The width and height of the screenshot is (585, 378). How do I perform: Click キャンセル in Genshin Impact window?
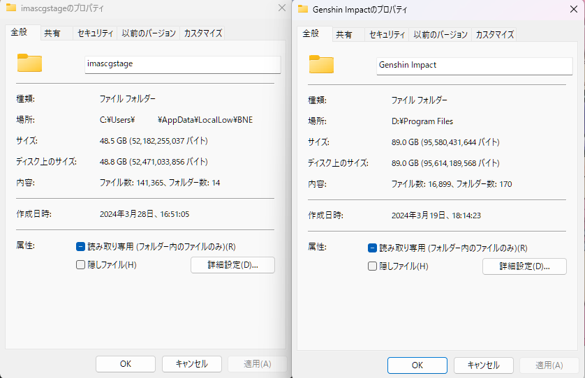tap(484, 365)
